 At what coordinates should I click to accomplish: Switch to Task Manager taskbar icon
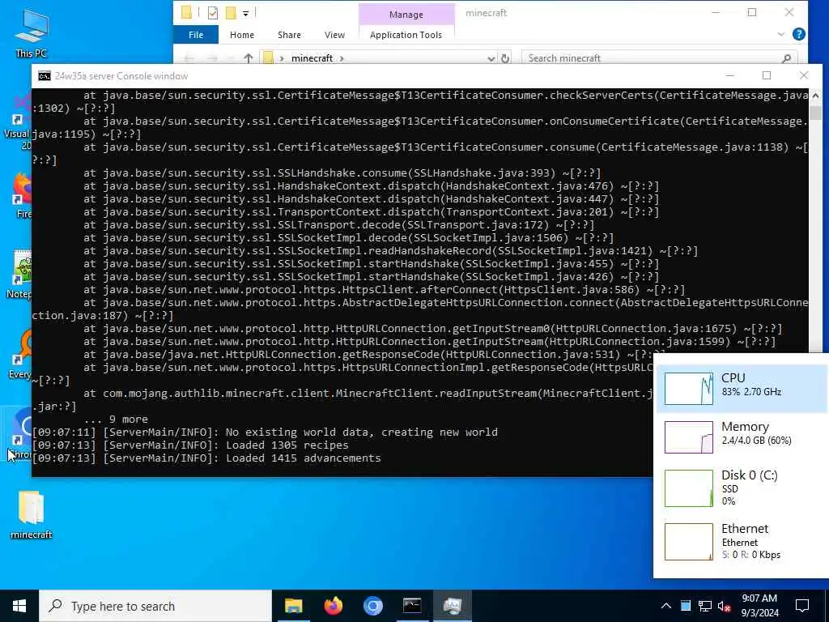point(452,606)
